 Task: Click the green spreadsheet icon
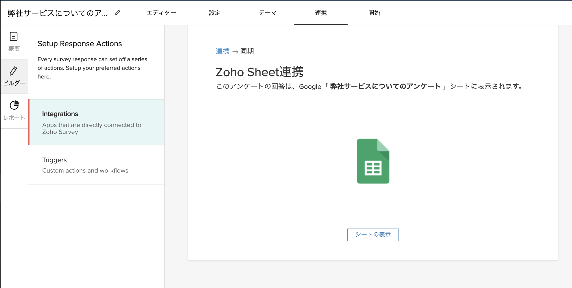373,161
